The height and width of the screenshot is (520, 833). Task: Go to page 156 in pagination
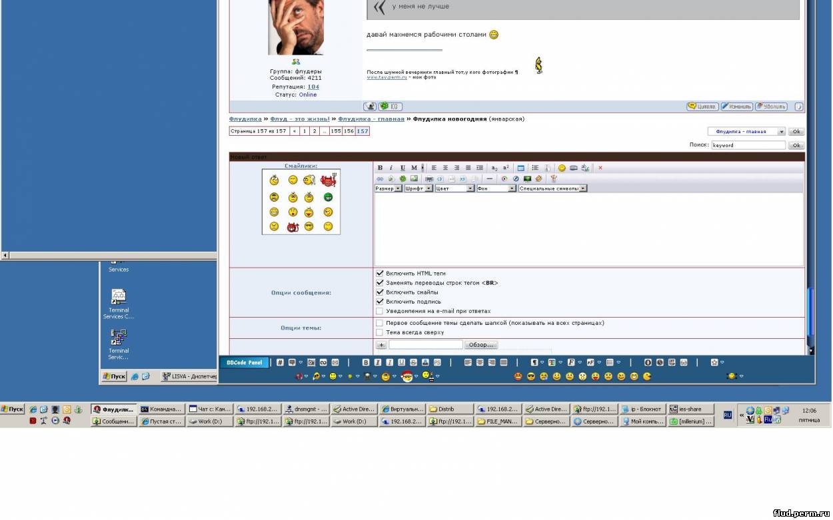point(349,131)
